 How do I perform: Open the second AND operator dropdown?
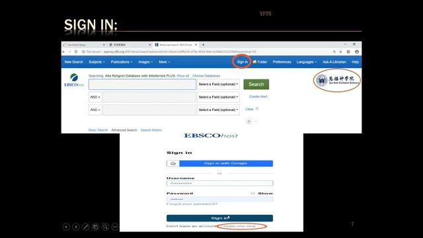[95, 110]
